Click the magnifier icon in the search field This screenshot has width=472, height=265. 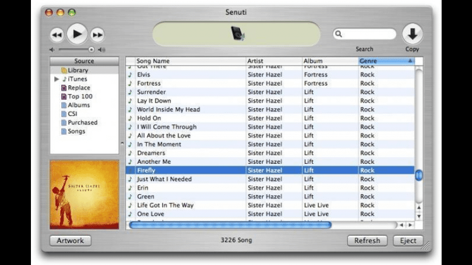[339, 34]
